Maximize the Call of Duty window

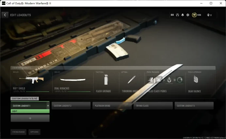(x=211, y=3)
